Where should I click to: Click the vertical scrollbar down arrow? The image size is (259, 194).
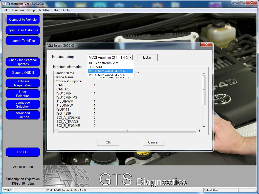click(x=204, y=127)
